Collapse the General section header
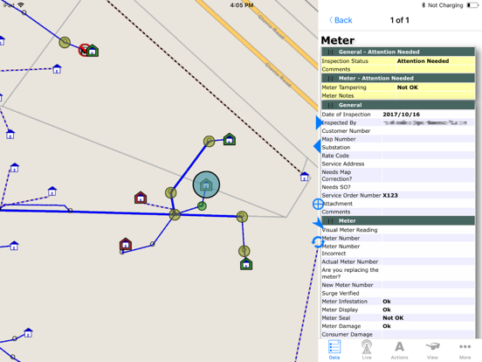This screenshot has width=482, height=362. pos(330,105)
